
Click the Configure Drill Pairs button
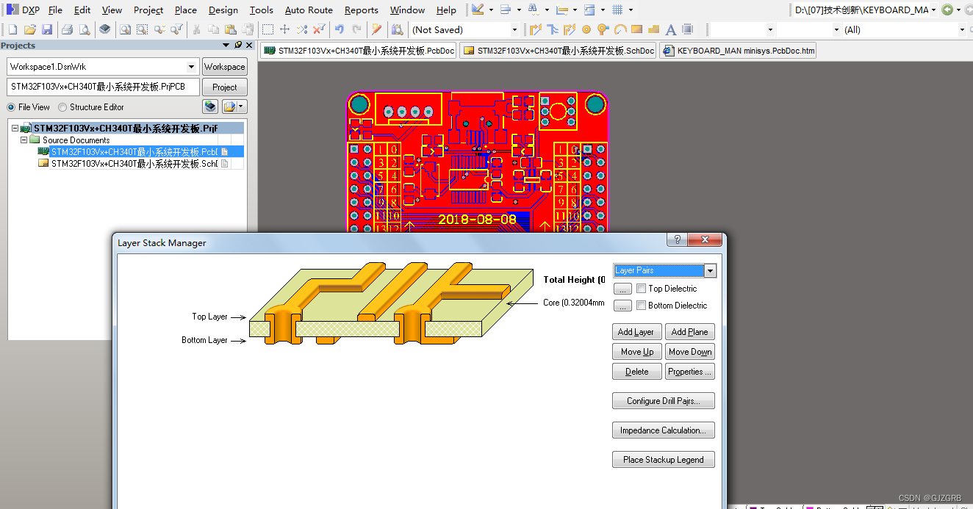tap(663, 400)
